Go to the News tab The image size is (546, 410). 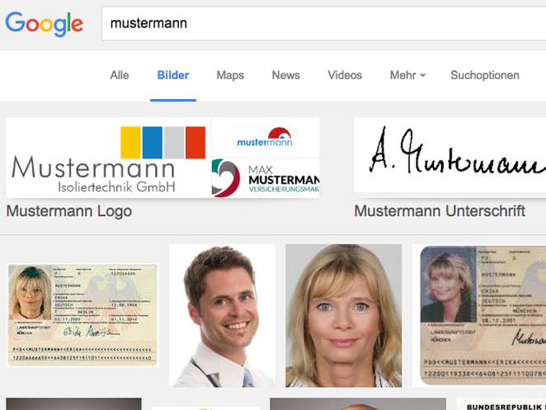pyautogui.click(x=285, y=75)
